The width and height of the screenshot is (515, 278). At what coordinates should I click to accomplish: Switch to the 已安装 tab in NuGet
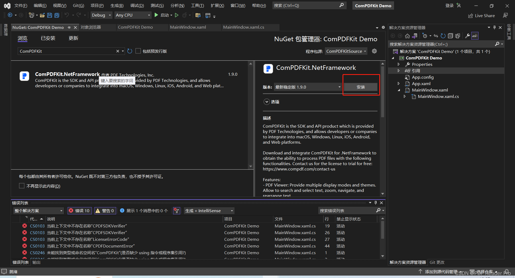[48, 38]
